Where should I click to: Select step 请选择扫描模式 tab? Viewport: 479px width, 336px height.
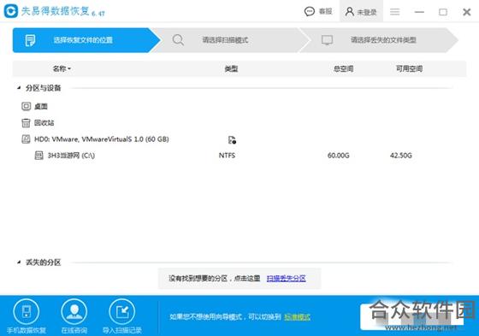(232, 40)
